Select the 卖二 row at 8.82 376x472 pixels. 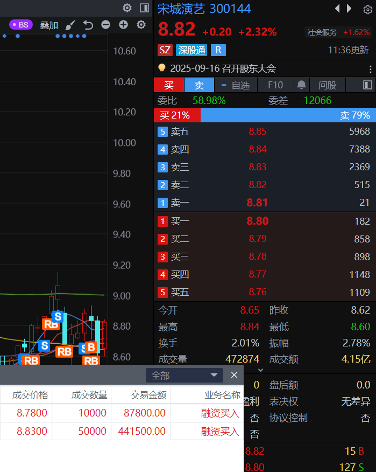pos(265,185)
